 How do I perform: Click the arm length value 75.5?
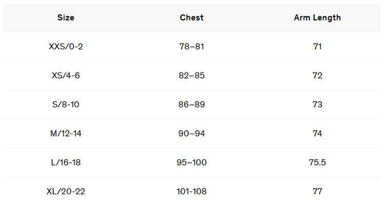(x=317, y=163)
